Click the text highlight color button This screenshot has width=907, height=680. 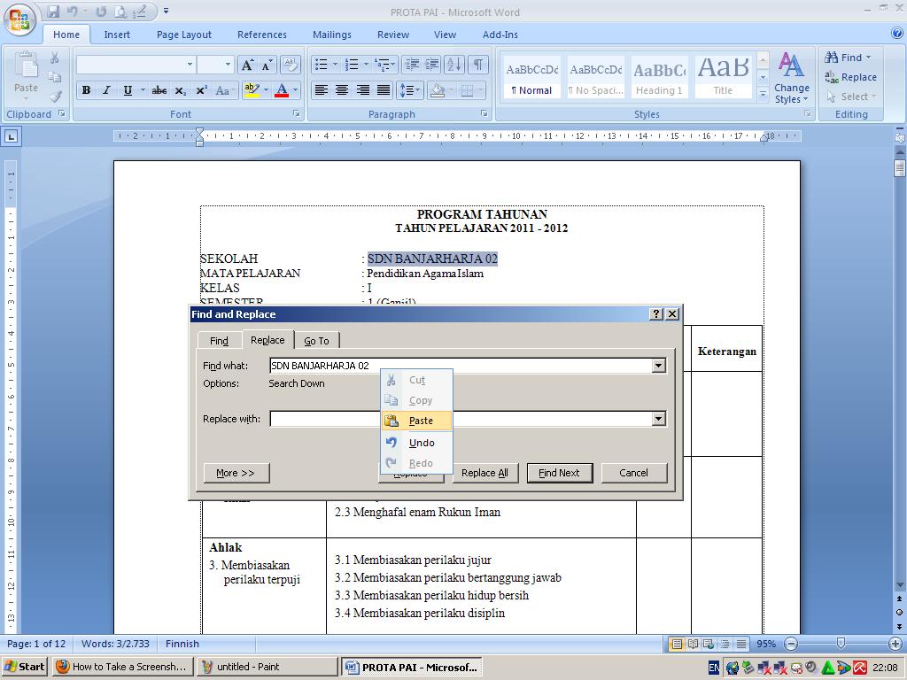[252, 91]
